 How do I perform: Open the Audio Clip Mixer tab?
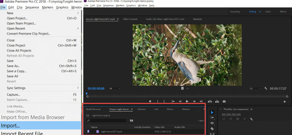pos(165,19)
